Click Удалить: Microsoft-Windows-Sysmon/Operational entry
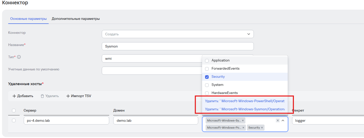Screen dimensions: 364x138 point(244,109)
